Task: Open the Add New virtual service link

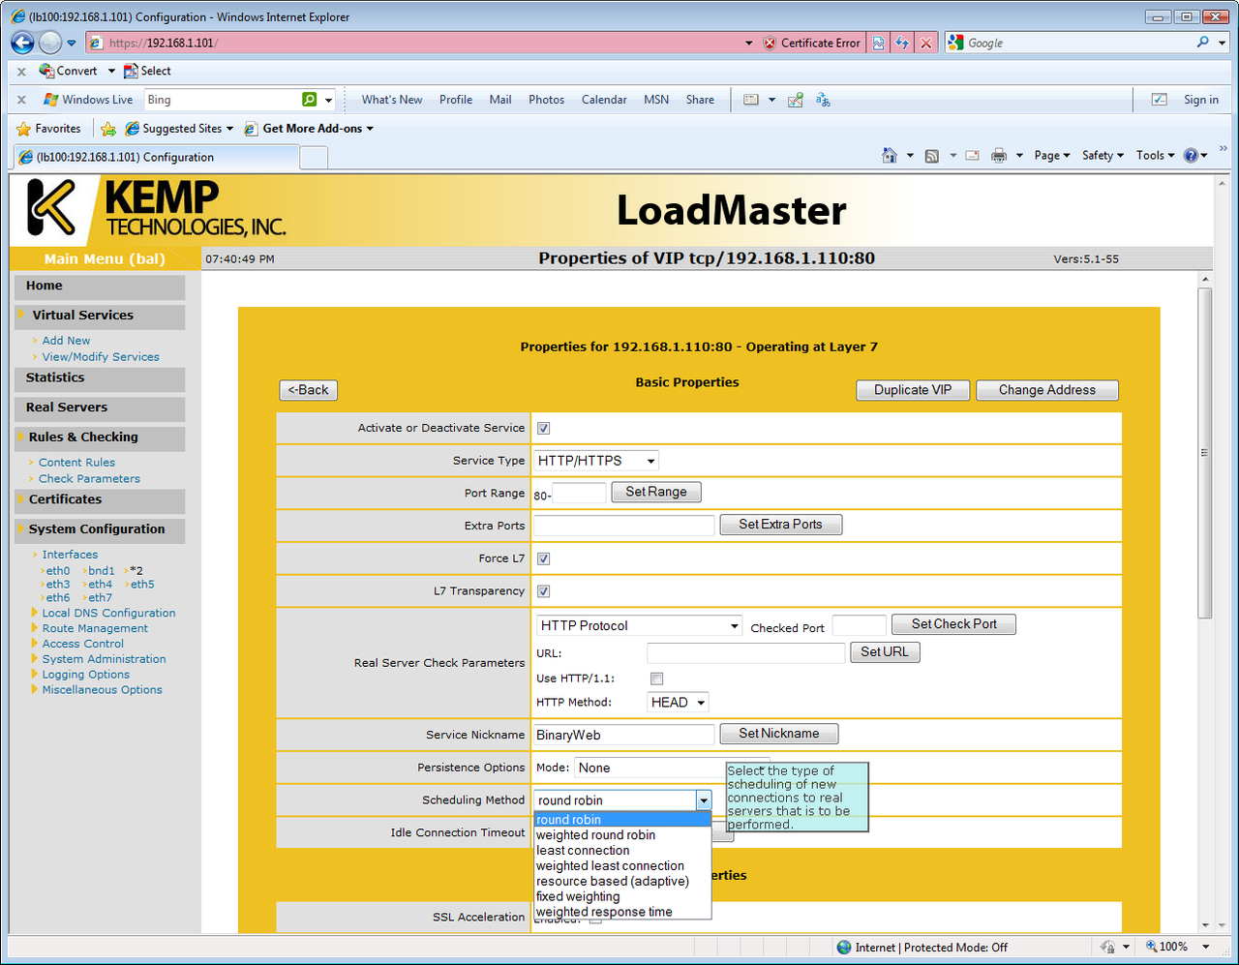Action: (x=66, y=341)
